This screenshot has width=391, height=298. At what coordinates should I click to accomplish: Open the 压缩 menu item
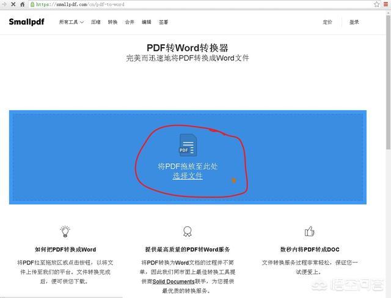coord(96,22)
